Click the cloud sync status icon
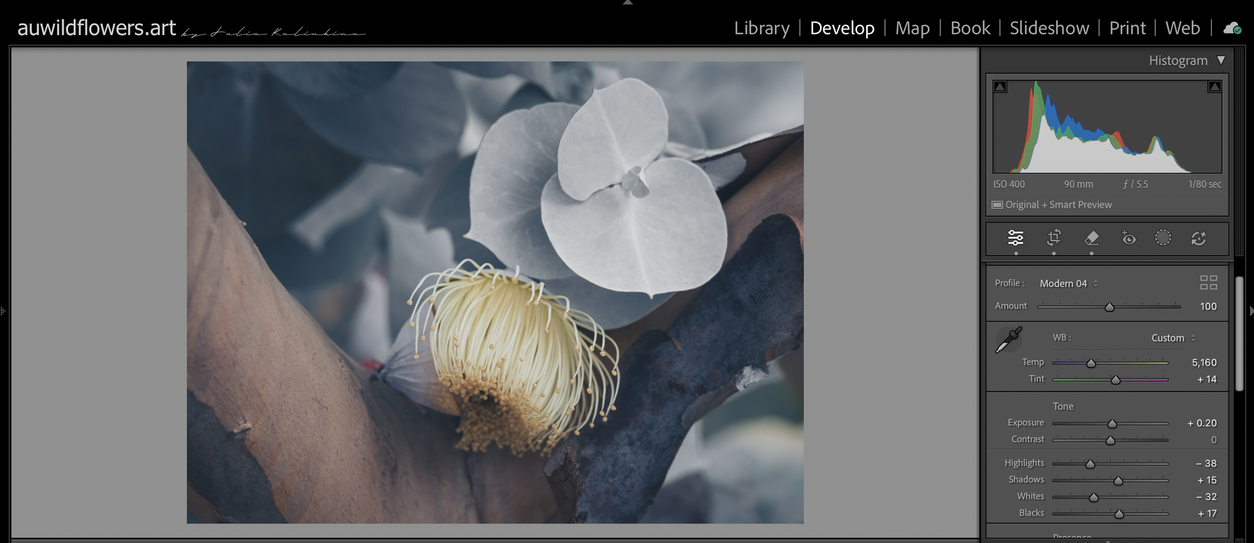The width and height of the screenshot is (1254, 543). pos(1232,28)
